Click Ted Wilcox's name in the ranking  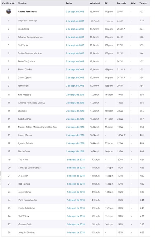pos(24,216)
